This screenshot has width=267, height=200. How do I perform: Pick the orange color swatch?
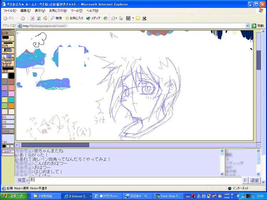[11, 106]
